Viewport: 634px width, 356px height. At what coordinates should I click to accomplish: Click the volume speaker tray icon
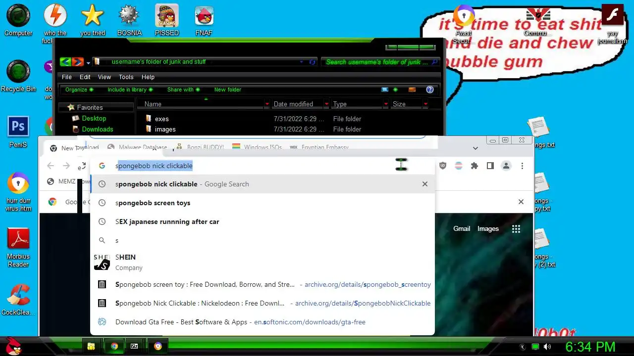(547, 347)
